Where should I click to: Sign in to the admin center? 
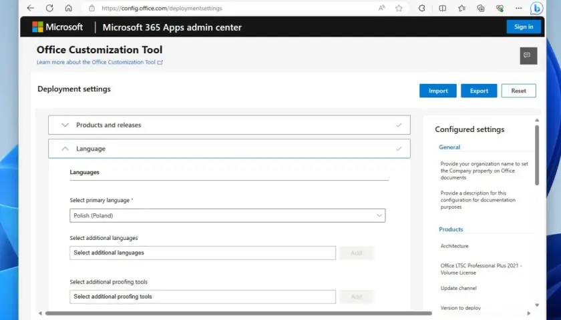pyautogui.click(x=524, y=27)
